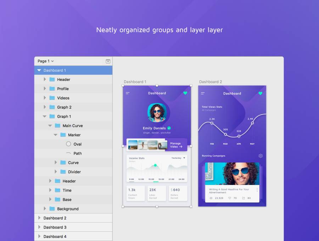Click the heart icon in Dashboard 1
This screenshot has width=319, height=241.
185,93
